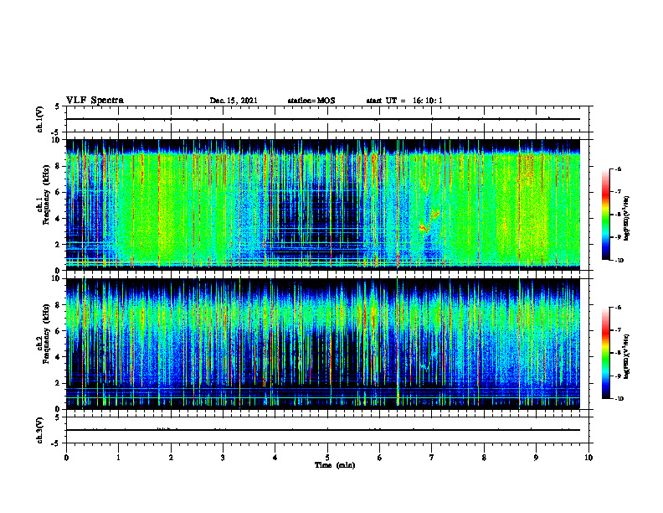This screenshot has height=513, width=663.
Task: Click the ch.2 color scale PSD unit label
Action: [626, 356]
